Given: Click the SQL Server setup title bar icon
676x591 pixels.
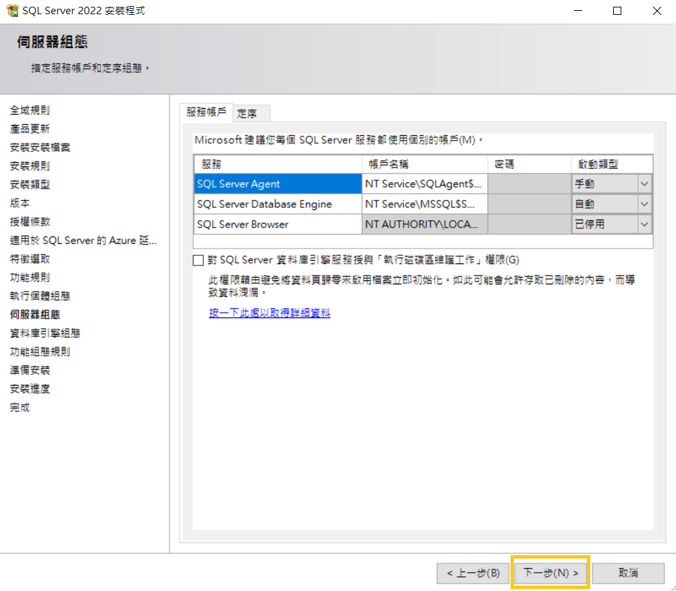Looking at the screenshot, I should [13, 10].
